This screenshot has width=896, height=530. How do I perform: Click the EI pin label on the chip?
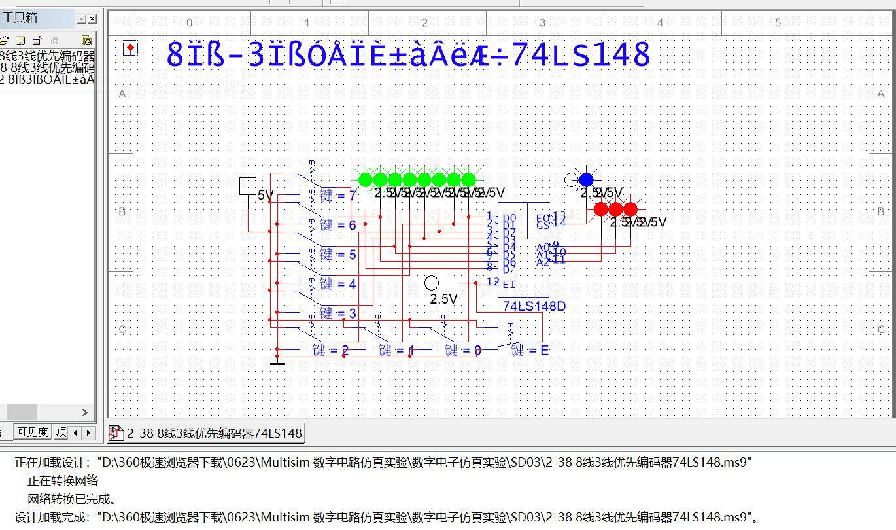pos(509,284)
